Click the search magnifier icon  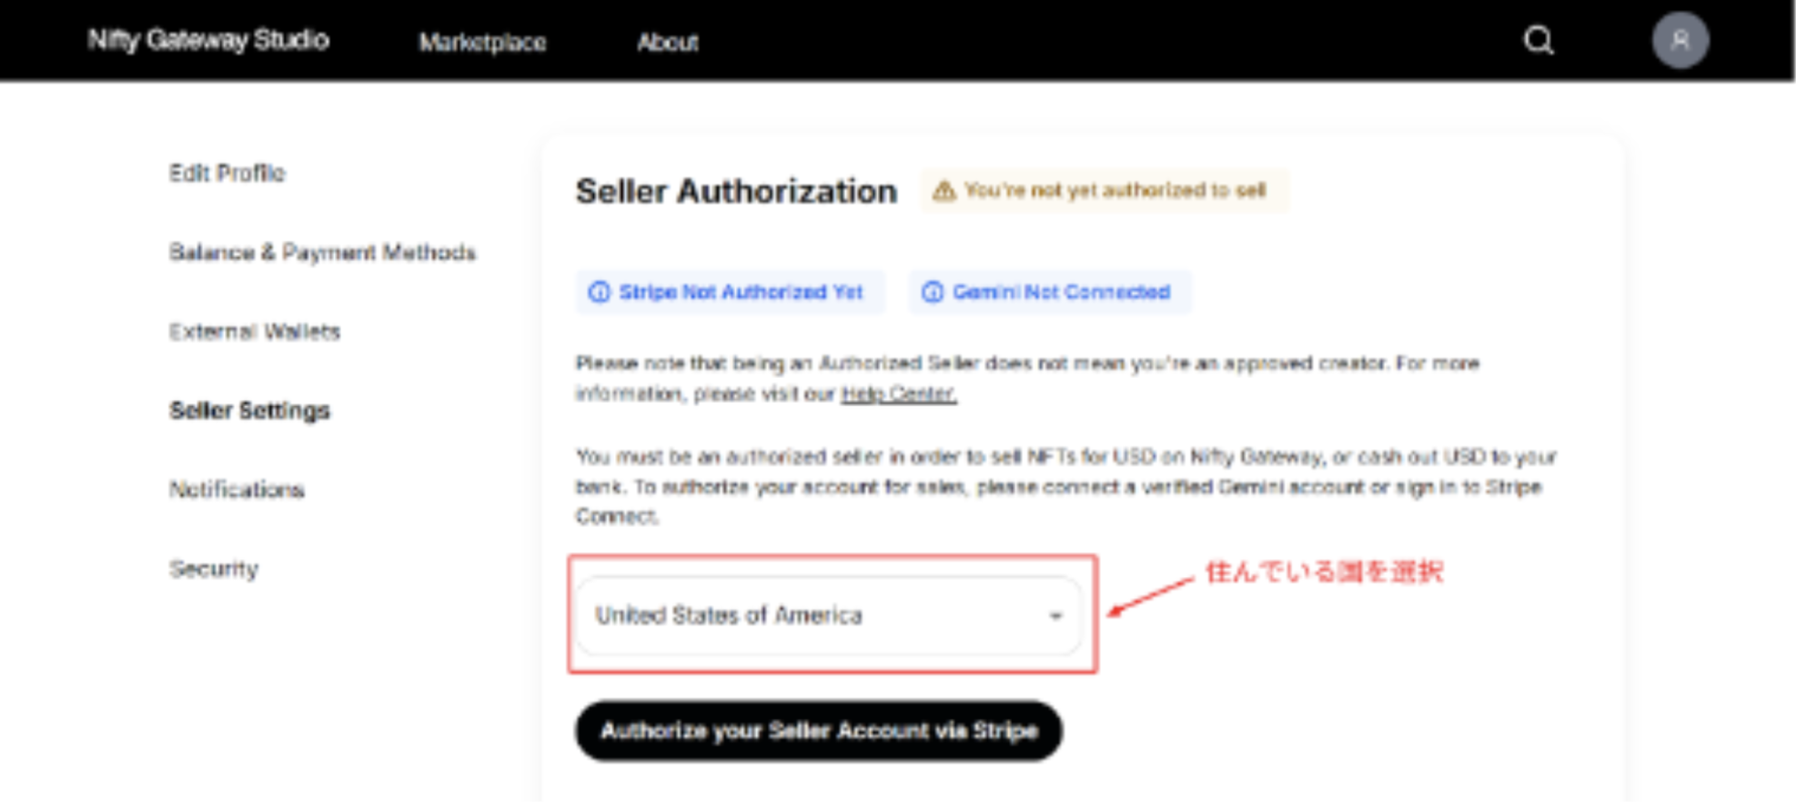1539,41
